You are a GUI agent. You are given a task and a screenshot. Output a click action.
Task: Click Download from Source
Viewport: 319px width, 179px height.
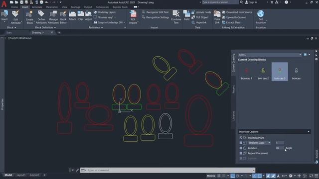(x=237, y=12)
